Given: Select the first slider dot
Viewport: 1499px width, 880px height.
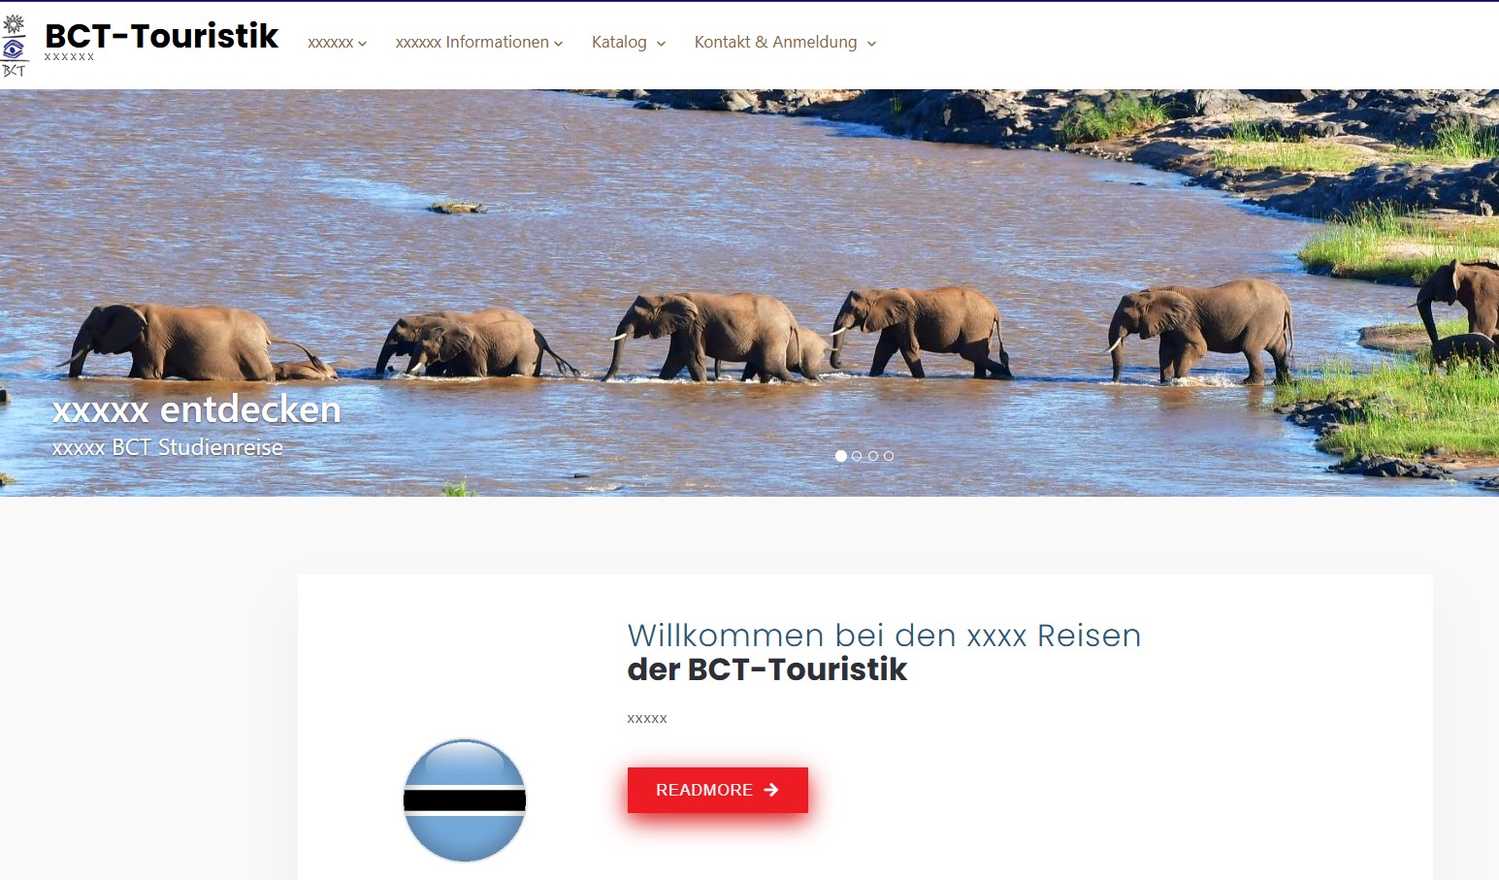Looking at the screenshot, I should coord(841,456).
